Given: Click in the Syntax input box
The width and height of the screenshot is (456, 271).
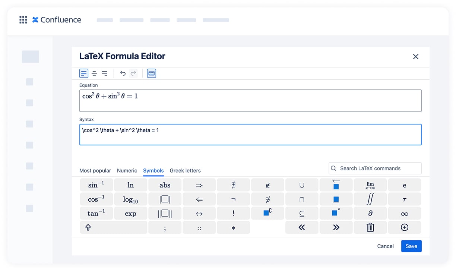Looking at the screenshot, I should 250,135.
